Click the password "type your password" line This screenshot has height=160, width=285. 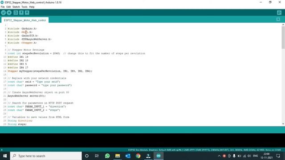(40, 85)
